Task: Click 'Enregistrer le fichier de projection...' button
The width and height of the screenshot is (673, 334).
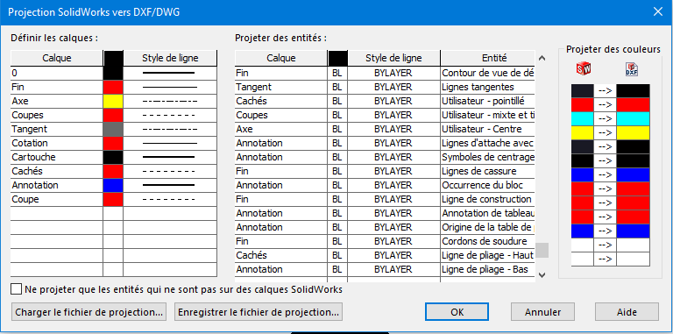Action: tap(259, 312)
